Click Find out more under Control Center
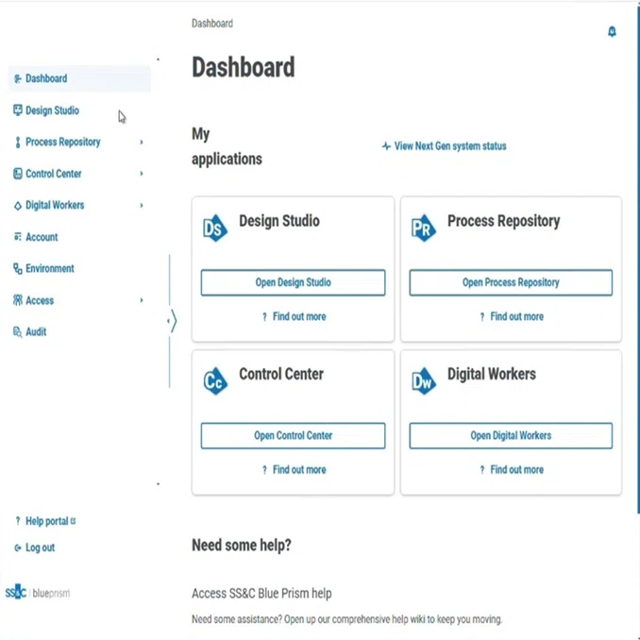The width and height of the screenshot is (640, 640). 294,469
